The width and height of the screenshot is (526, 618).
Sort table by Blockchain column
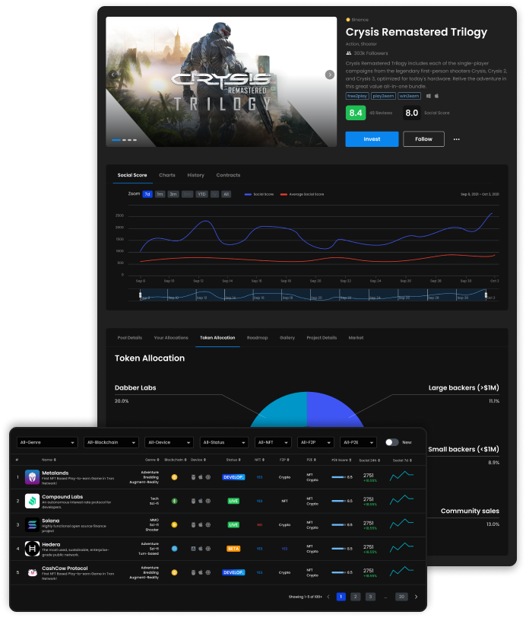coord(175,460)
